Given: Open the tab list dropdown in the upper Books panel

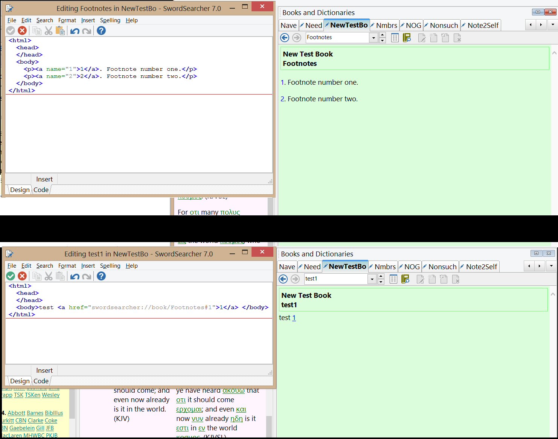Looking at the screenshot, I should click(x=552, y=25).
